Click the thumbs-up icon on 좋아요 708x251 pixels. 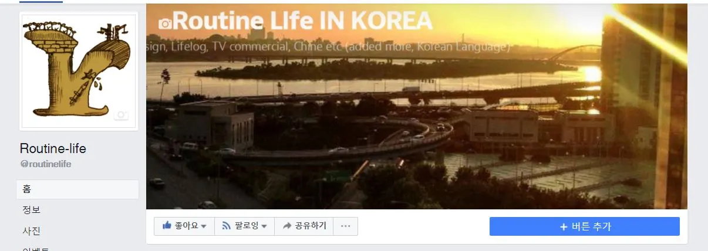pyautogui.click(x=167, y=226)
